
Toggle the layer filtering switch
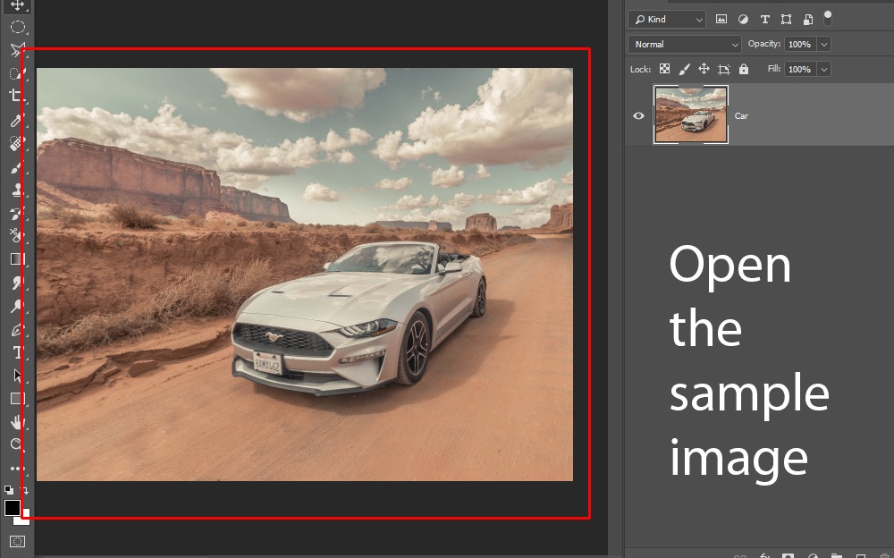828,17
